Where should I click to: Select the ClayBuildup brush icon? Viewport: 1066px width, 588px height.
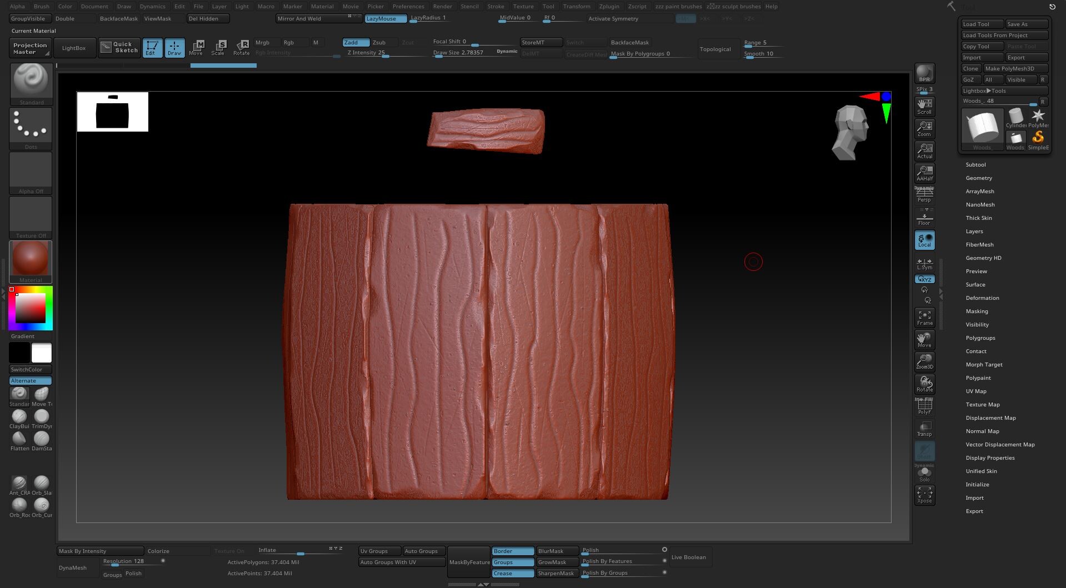point(19,417)
